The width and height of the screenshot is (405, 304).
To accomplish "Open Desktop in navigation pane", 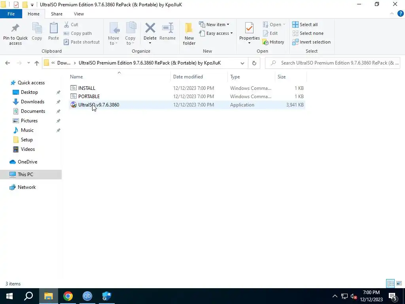I will click(x=29, y=92).
